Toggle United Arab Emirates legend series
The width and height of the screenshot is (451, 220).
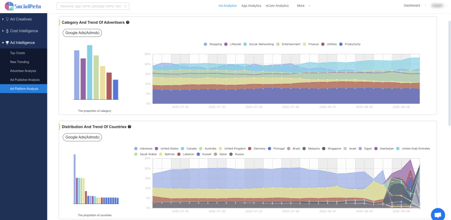coord(413,148)
